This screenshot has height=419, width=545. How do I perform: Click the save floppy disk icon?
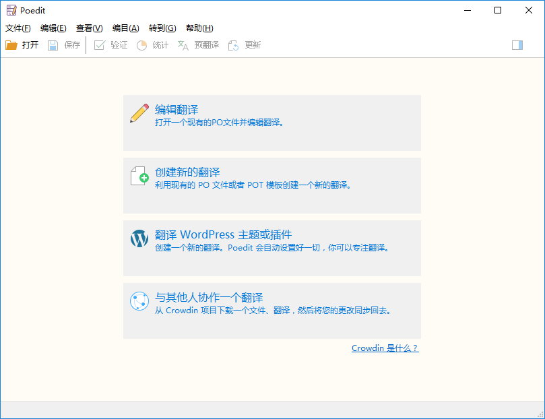(53, 45)
